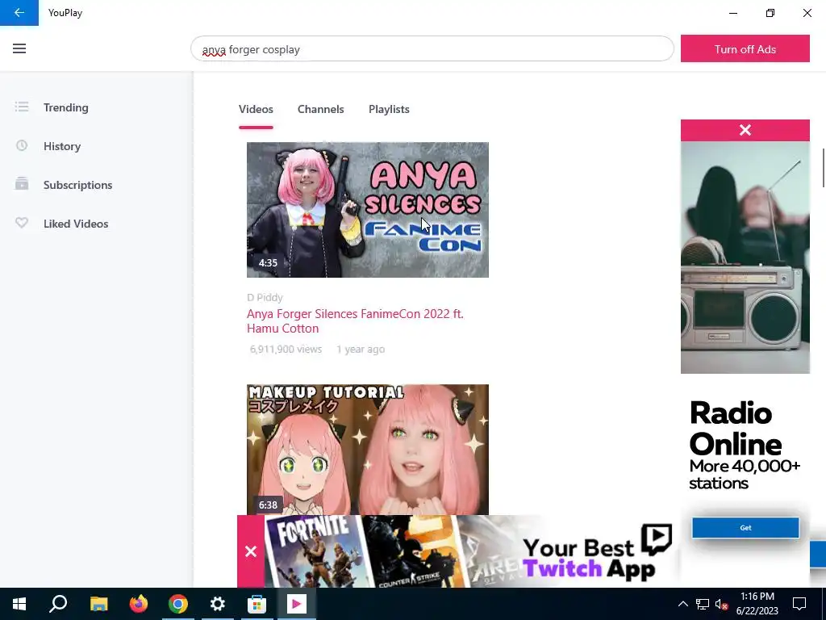Open Subscriptions in the sidebar

[78, 185]
